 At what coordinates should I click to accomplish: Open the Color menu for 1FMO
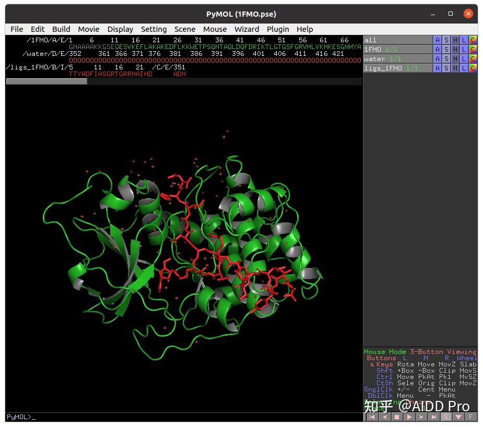[473, 50]
